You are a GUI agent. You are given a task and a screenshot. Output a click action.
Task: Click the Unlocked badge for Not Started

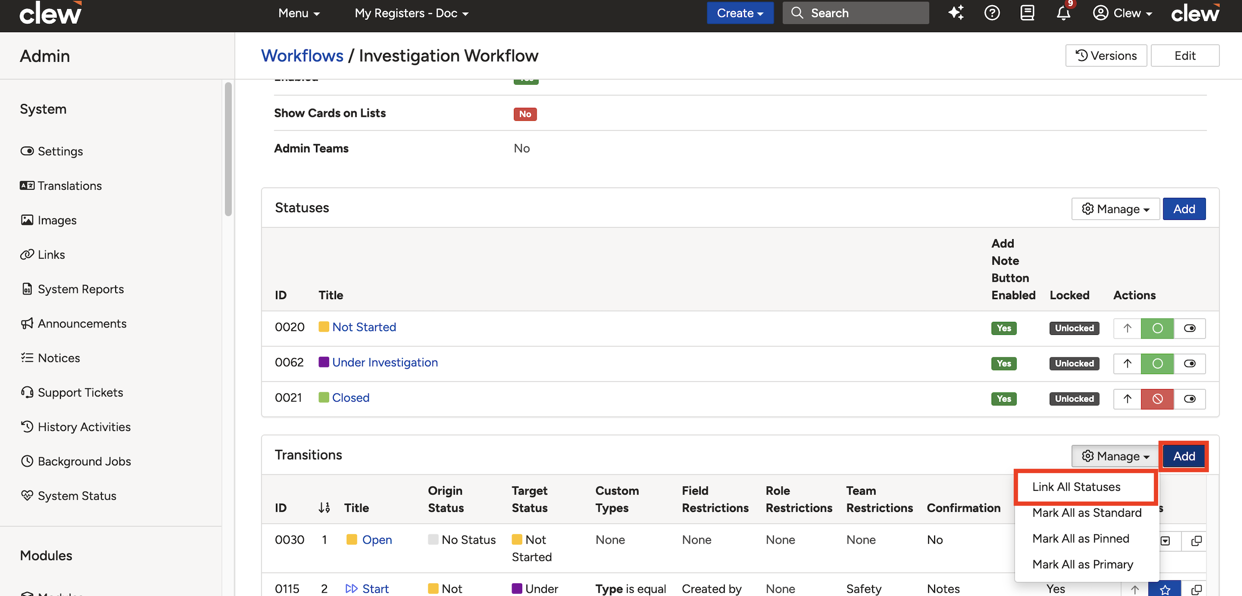pos(1074,328)
